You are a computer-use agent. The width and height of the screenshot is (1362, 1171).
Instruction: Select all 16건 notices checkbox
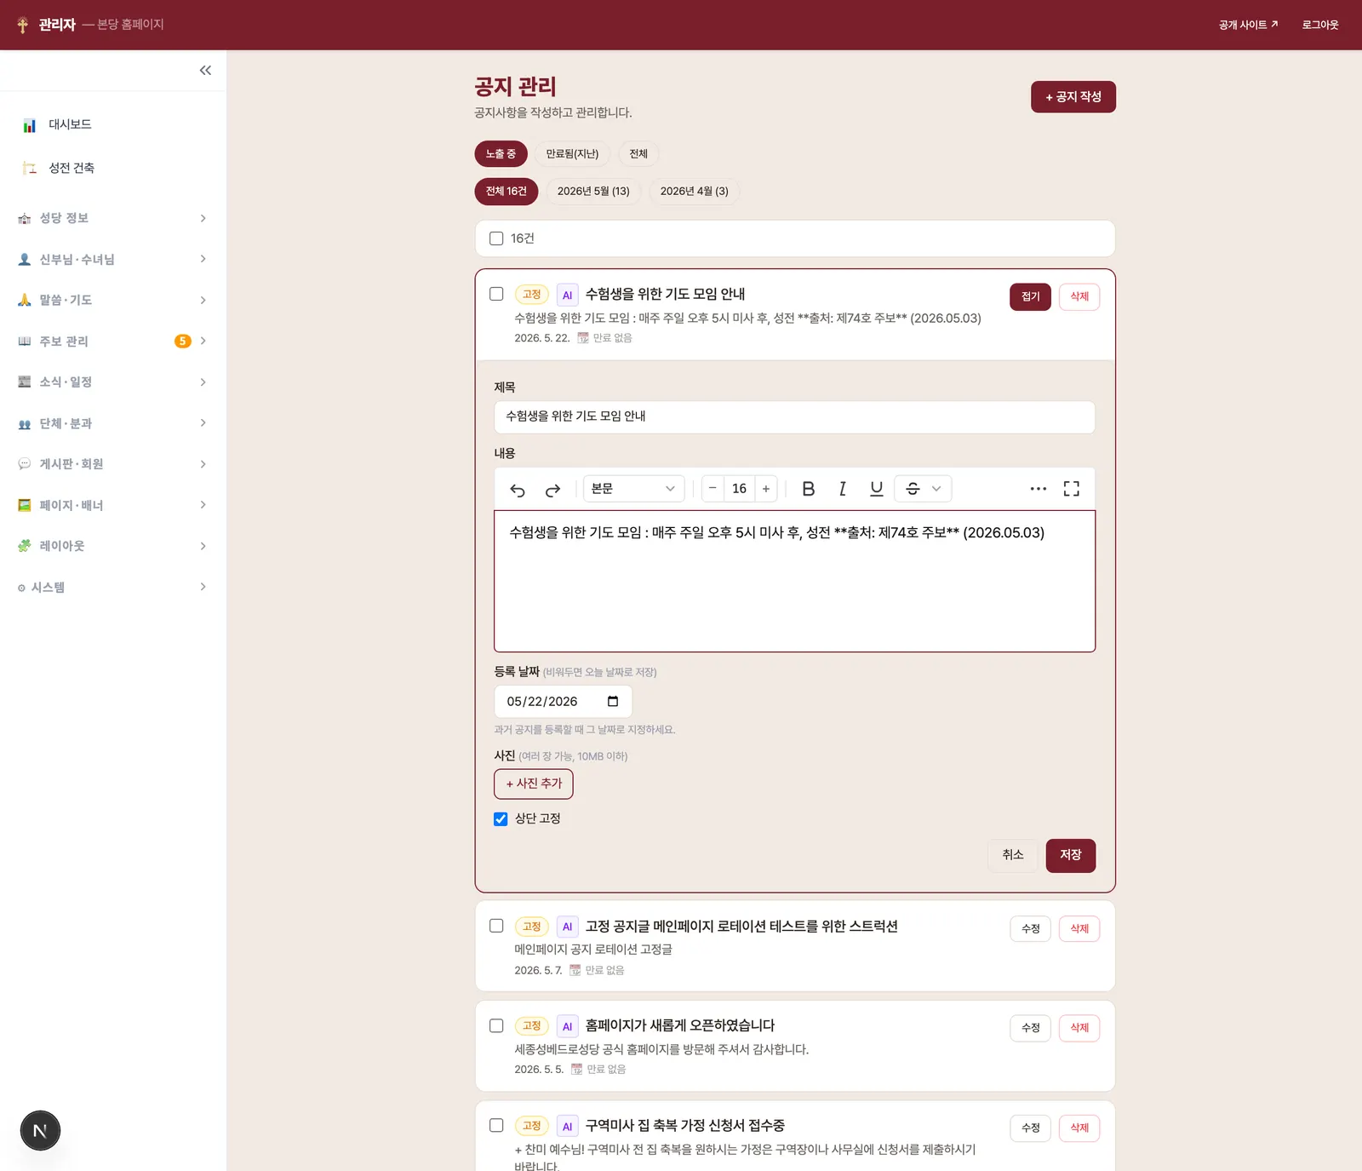coord(496,238)
